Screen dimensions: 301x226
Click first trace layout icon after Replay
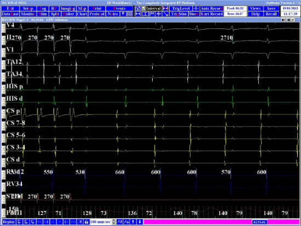coord(19,222)
